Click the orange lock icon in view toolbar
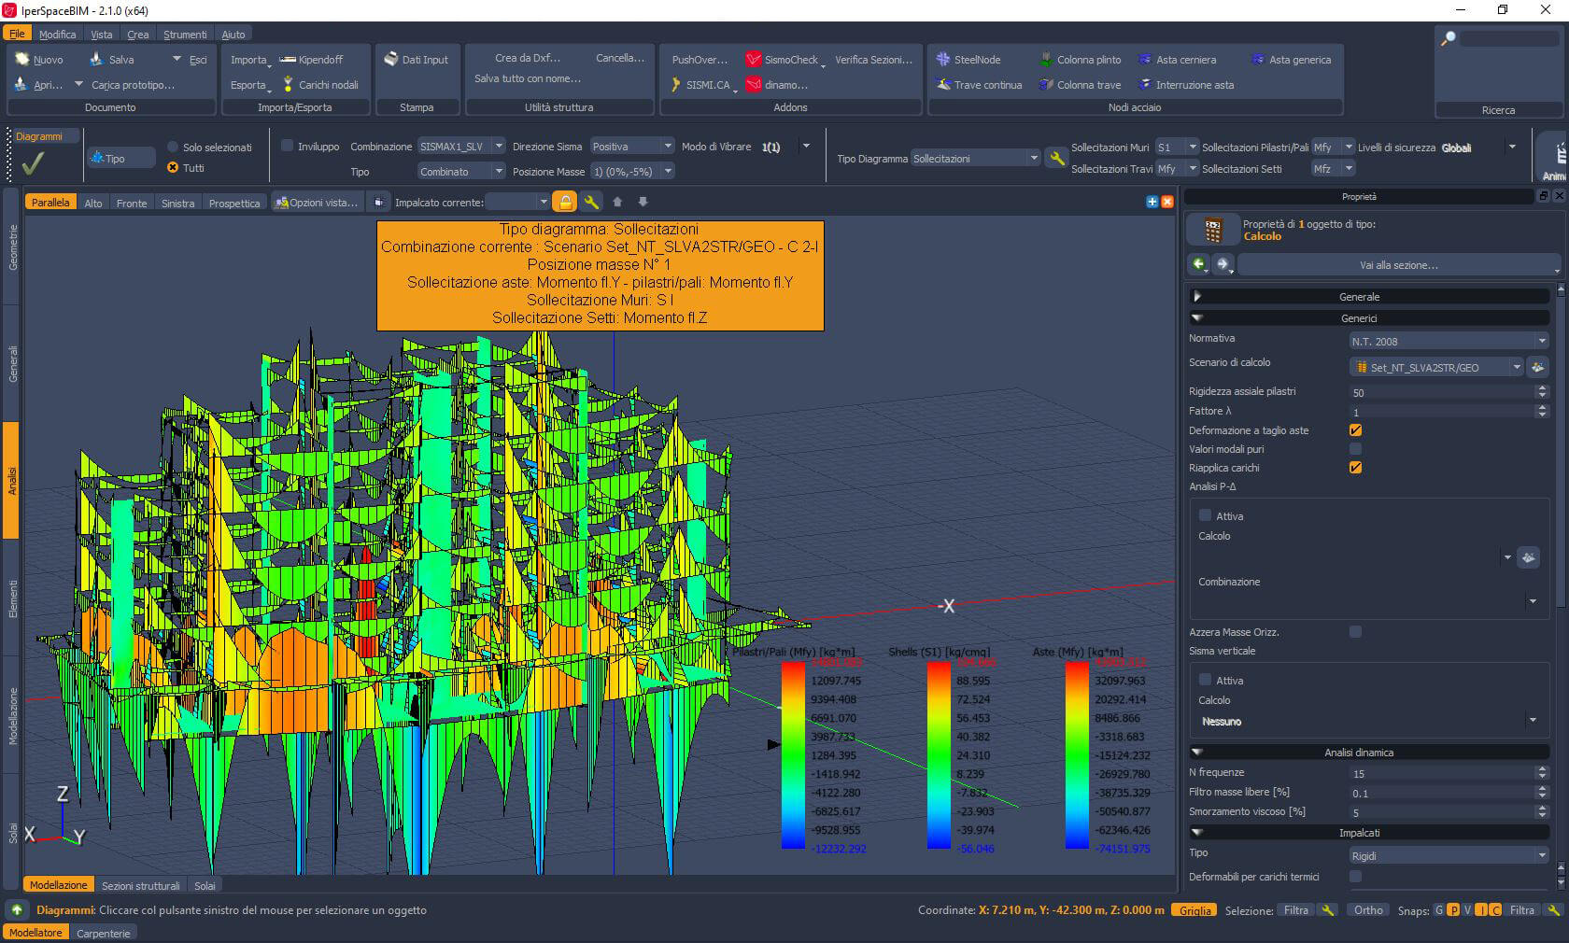1569x943 pixels. tap(565, 202)
